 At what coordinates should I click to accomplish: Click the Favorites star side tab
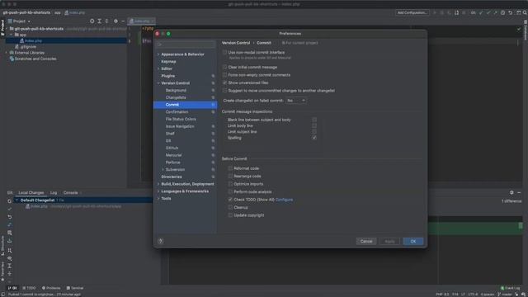pos(2,271)
